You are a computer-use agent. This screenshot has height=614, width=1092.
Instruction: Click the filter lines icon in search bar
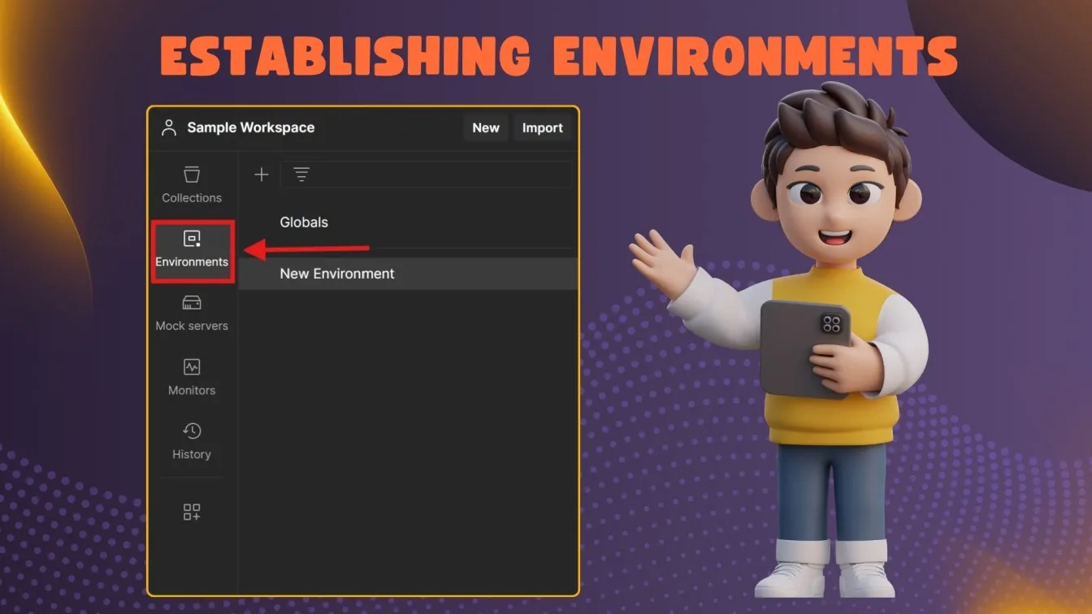(x=301, y=175)
